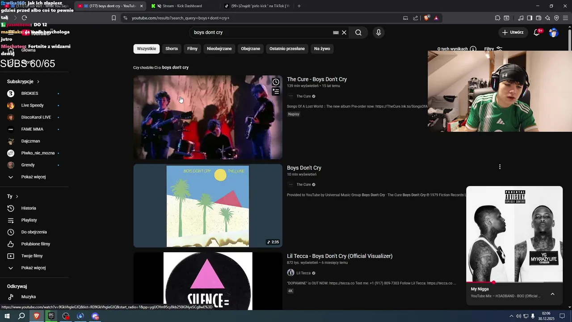The image size is (572, 322).
Task: Open the YouTube account avatar menu
Action: pos(554,33)
